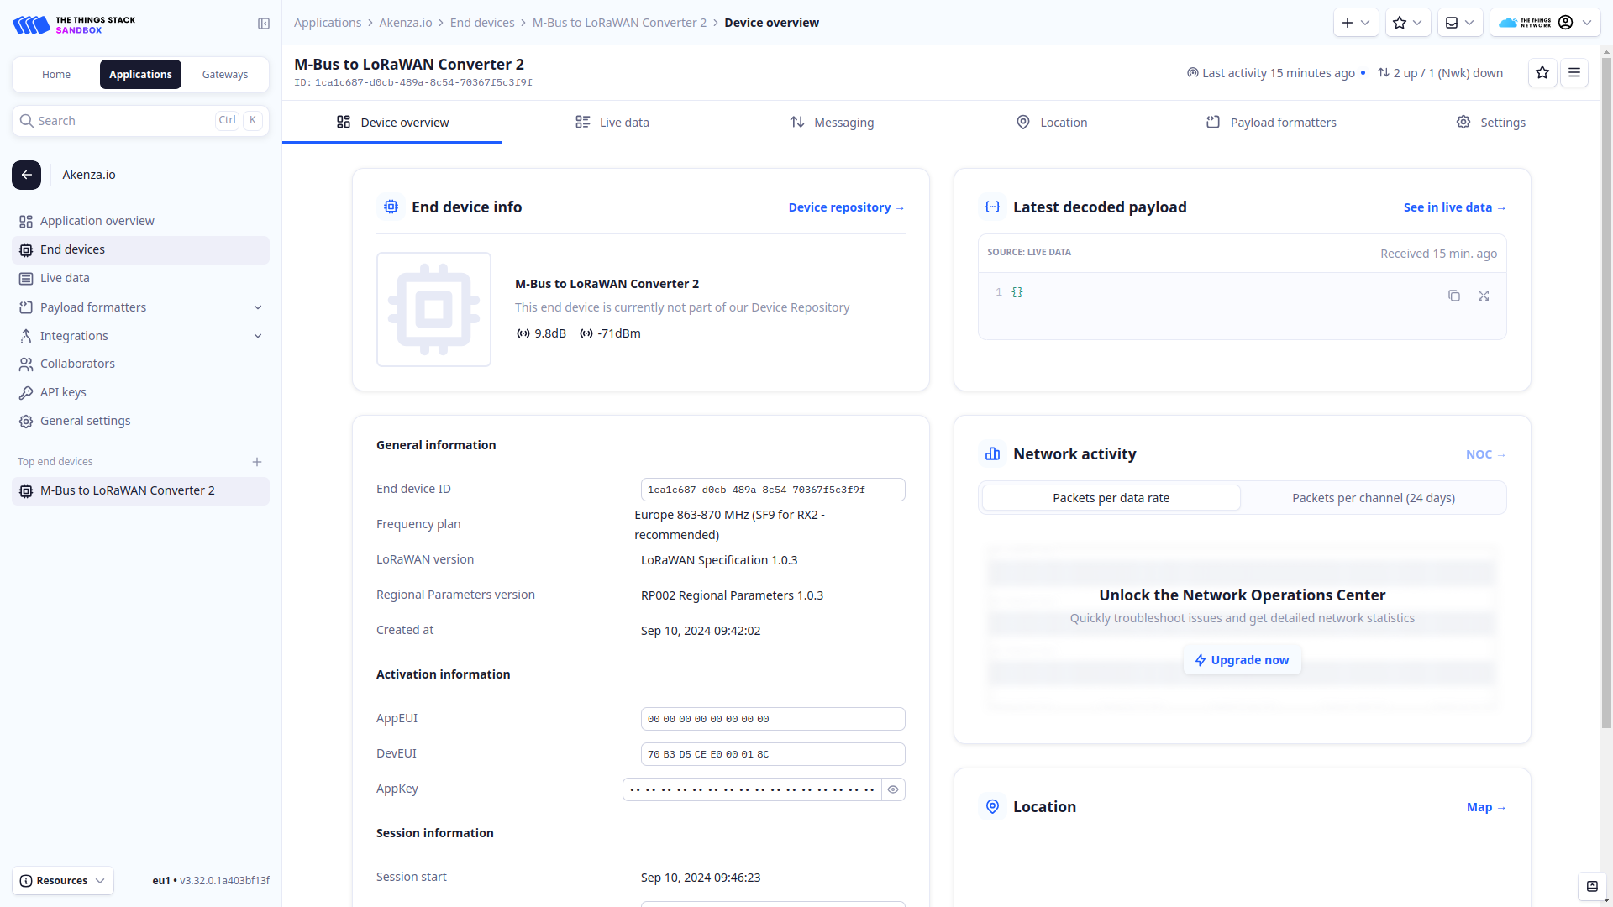
Task: Click the Akenza.io breadcrumb
Action: 405,23
